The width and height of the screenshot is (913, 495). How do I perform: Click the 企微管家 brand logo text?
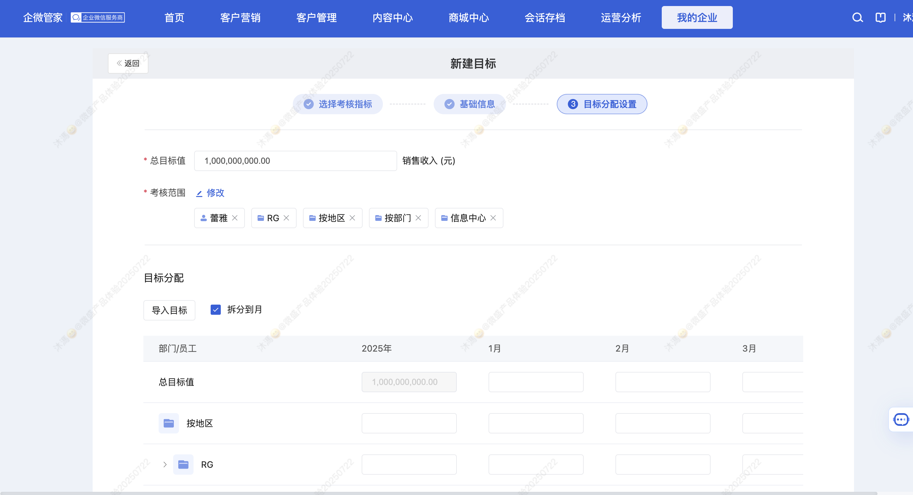(x=43, y=18)
